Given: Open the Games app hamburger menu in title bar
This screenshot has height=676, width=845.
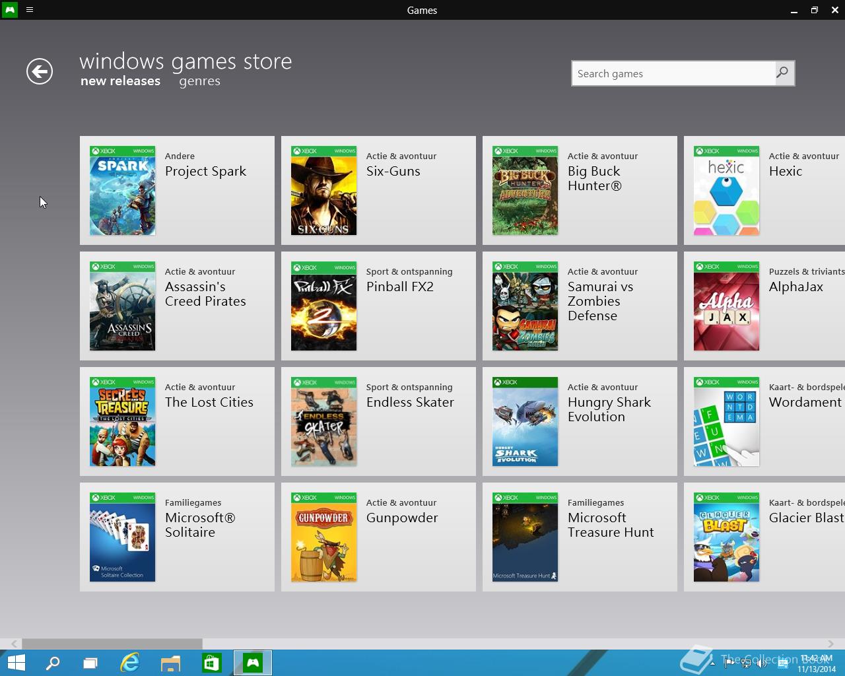Looking at the screenshot, I should click(x=30, y=10).
